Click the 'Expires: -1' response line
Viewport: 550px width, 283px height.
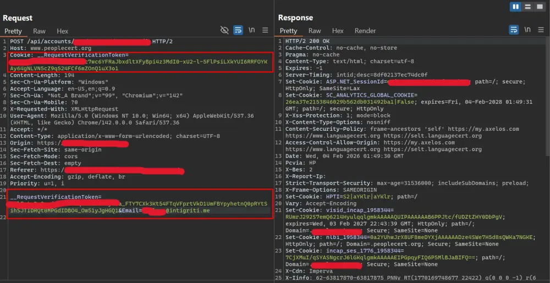point(304,68)
